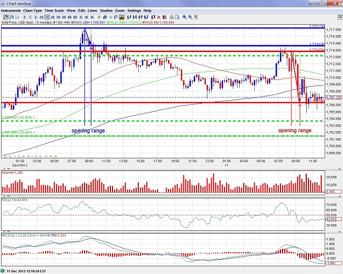Viewport: 343px width, 274px height.
Task: Select the third line drawing tool
Action: click(x=140, y=17)
